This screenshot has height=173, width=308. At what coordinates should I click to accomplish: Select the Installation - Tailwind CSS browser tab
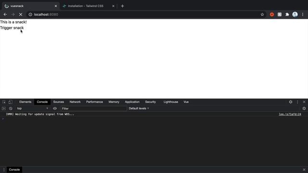pos(89,6)
